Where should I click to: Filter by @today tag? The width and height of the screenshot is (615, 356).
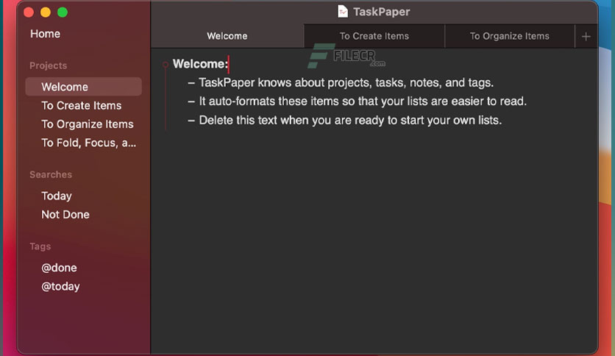tap(60, 287)
